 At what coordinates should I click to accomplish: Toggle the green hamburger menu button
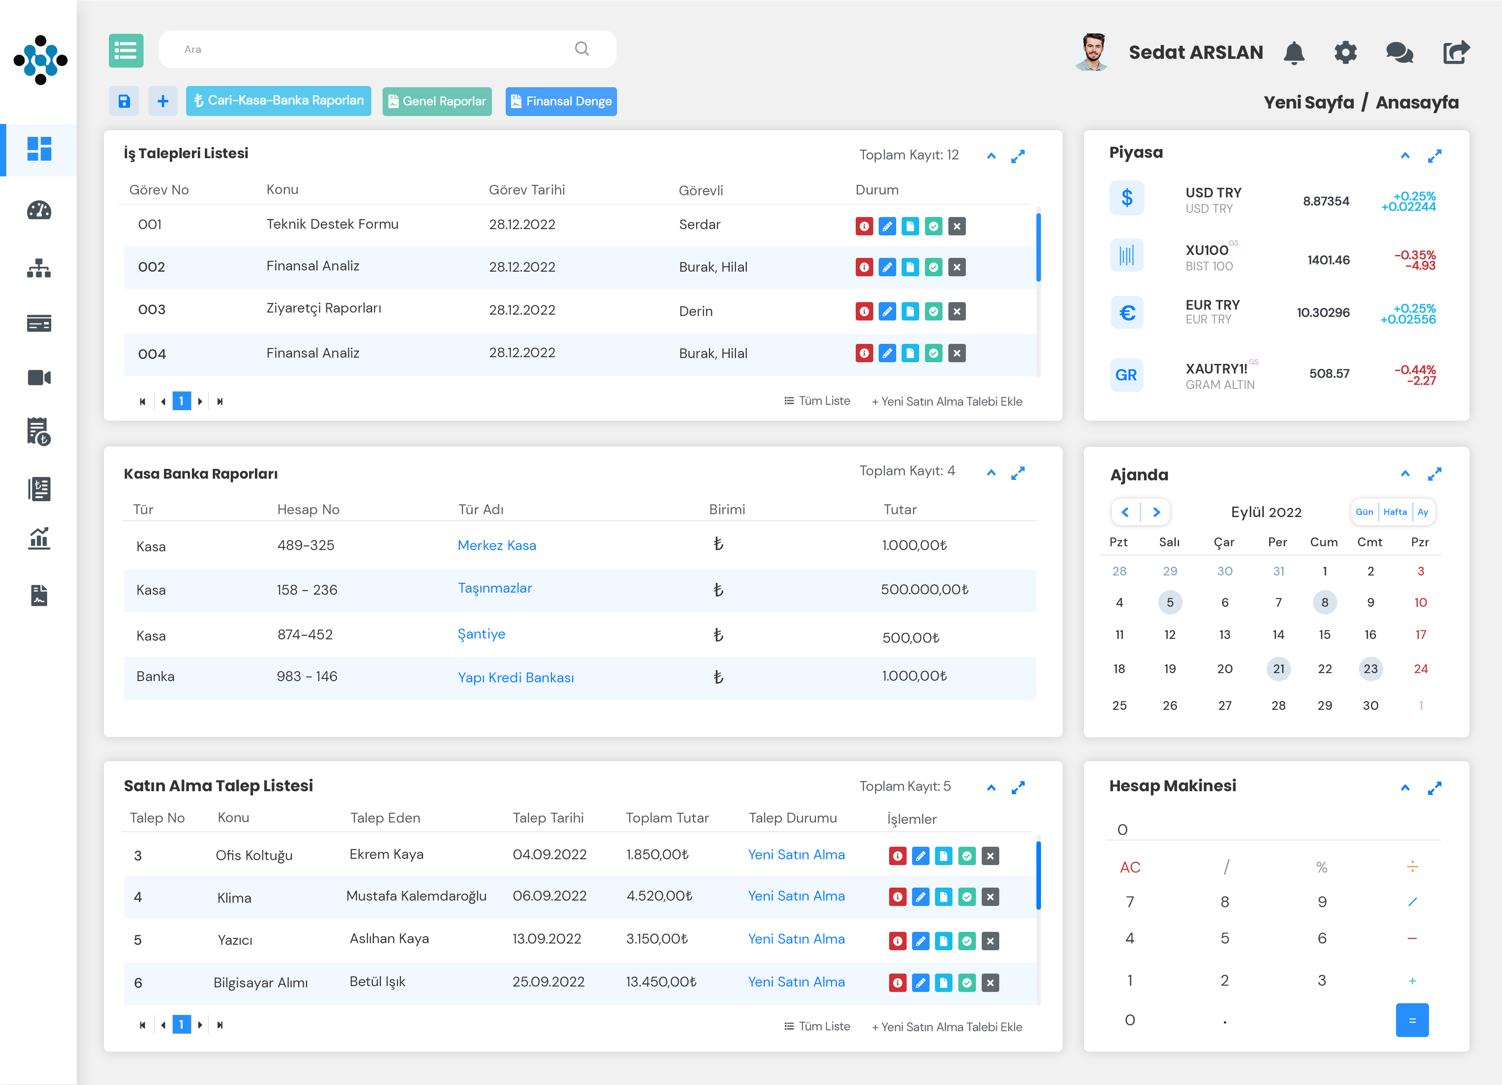tap(126, 50)
